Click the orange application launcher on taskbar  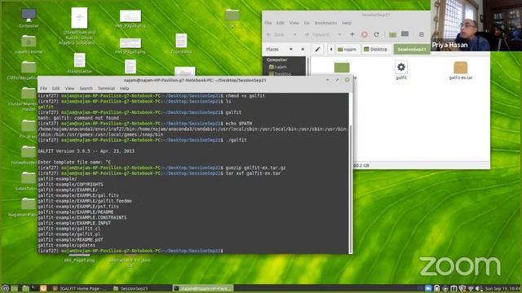click(43, 288)
